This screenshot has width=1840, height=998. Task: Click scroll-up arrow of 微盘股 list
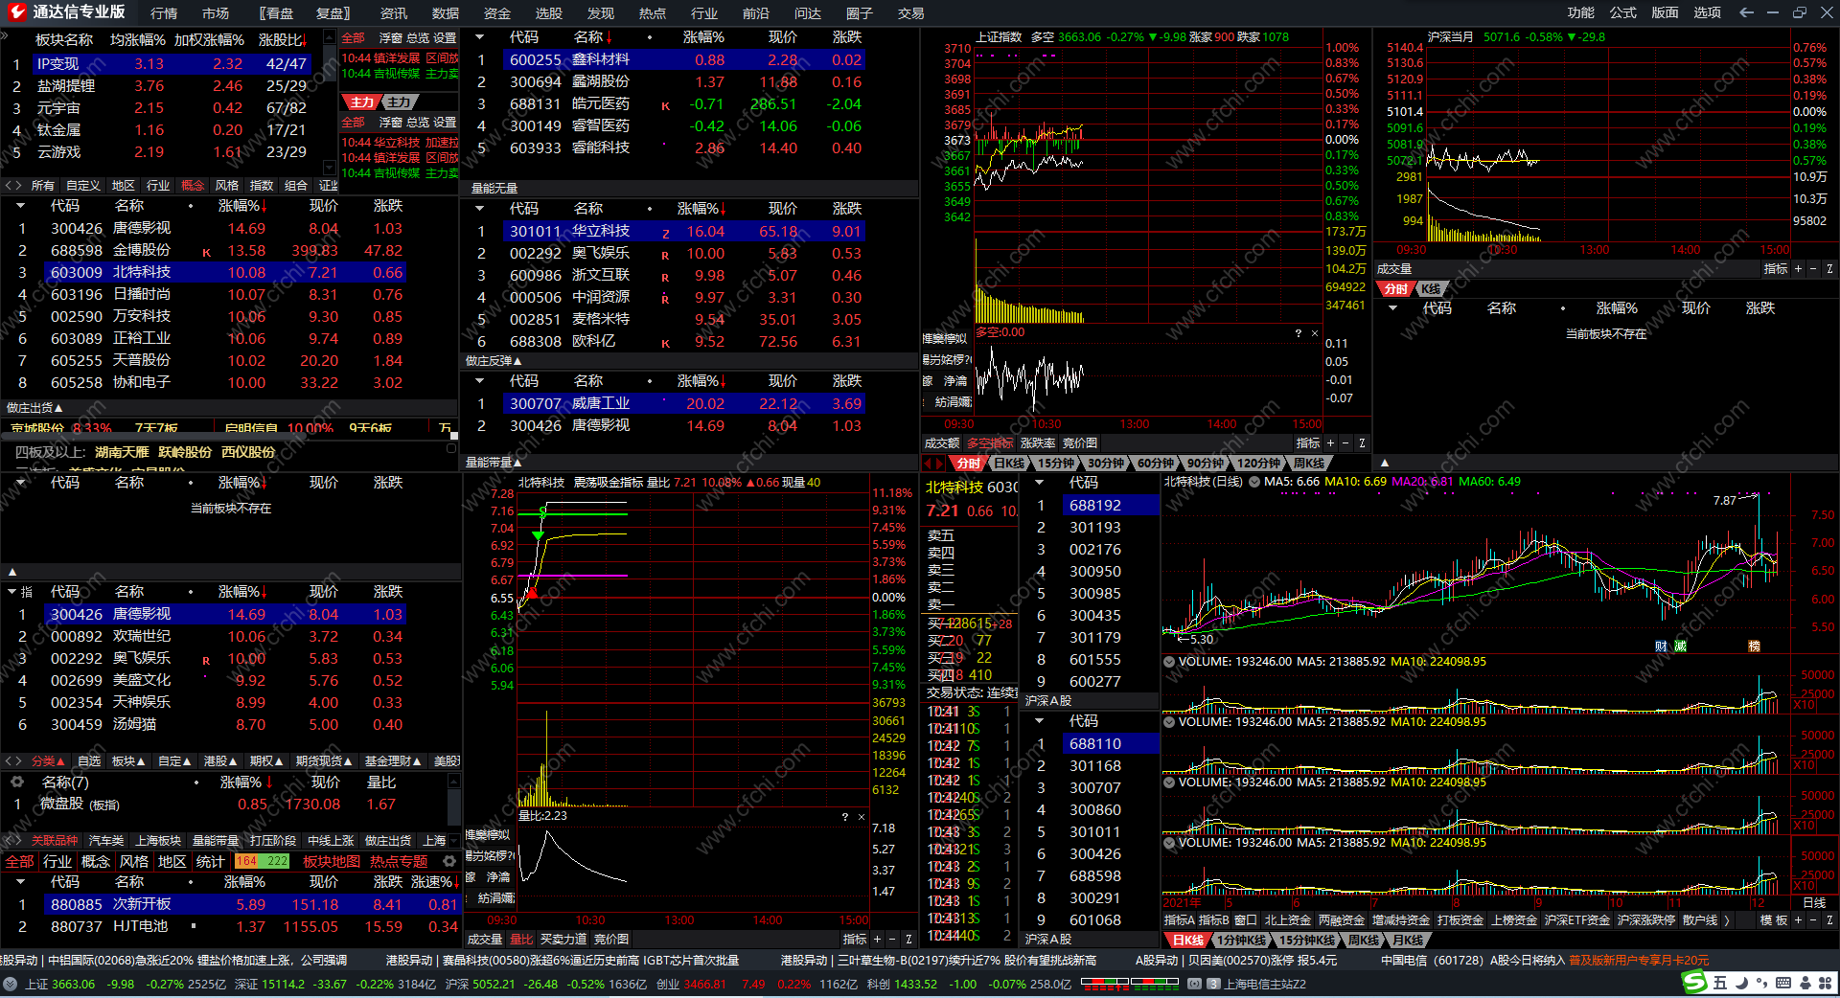pyautogui.click(x=454, y=783)
